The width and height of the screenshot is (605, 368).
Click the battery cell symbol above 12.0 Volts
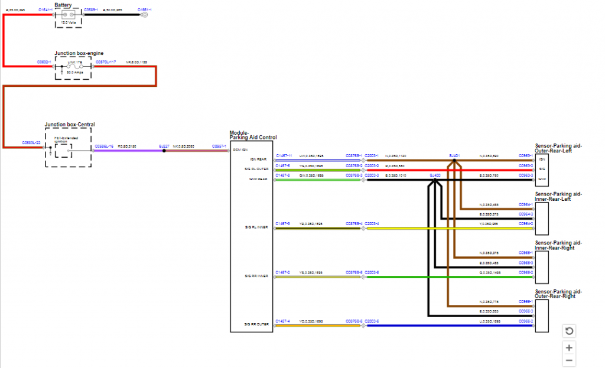pos(69,15)
